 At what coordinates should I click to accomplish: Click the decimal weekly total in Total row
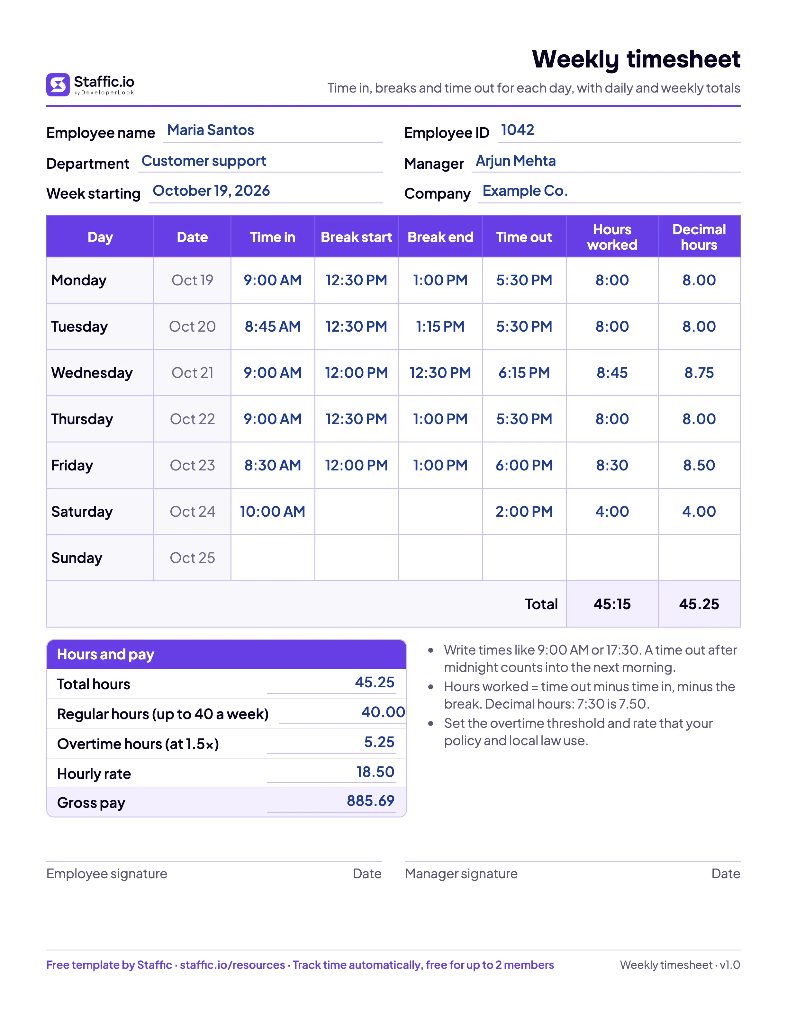699,604
